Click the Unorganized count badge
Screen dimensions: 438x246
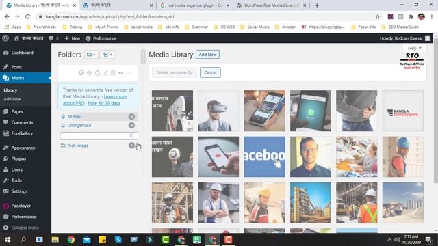click(131, 125)
